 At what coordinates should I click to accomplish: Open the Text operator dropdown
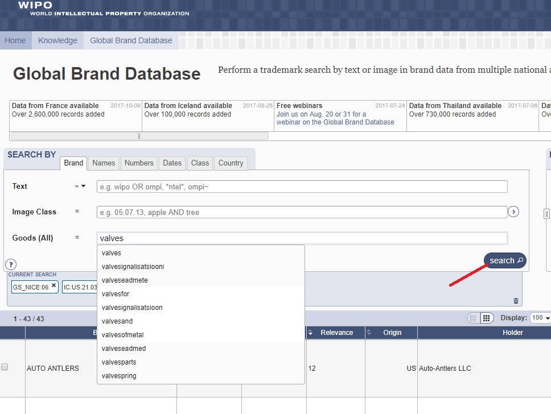[80, 187]
